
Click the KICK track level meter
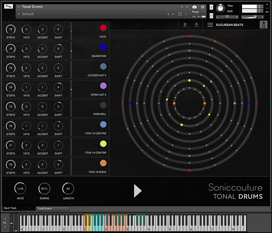71,31
